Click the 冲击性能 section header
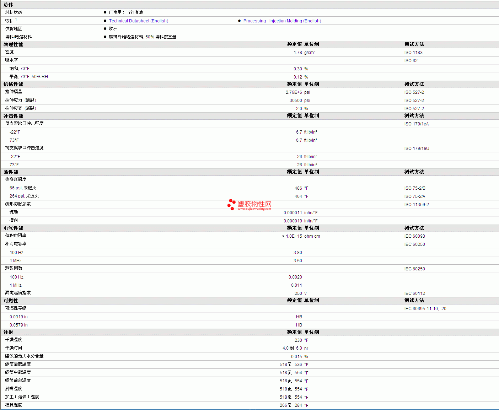This screenshot has width=499, height=410. coord(14,116)
